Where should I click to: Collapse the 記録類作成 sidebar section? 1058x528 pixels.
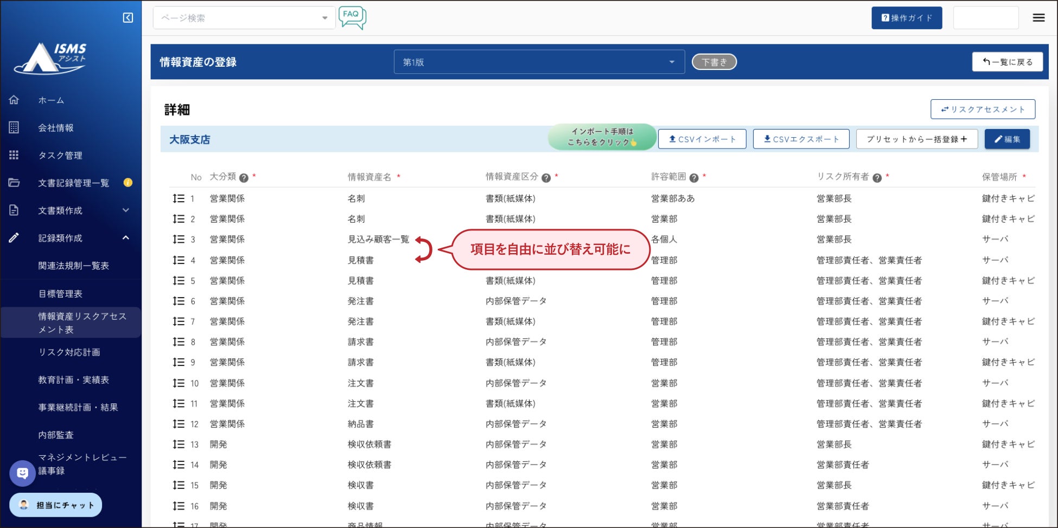point(125,238)
